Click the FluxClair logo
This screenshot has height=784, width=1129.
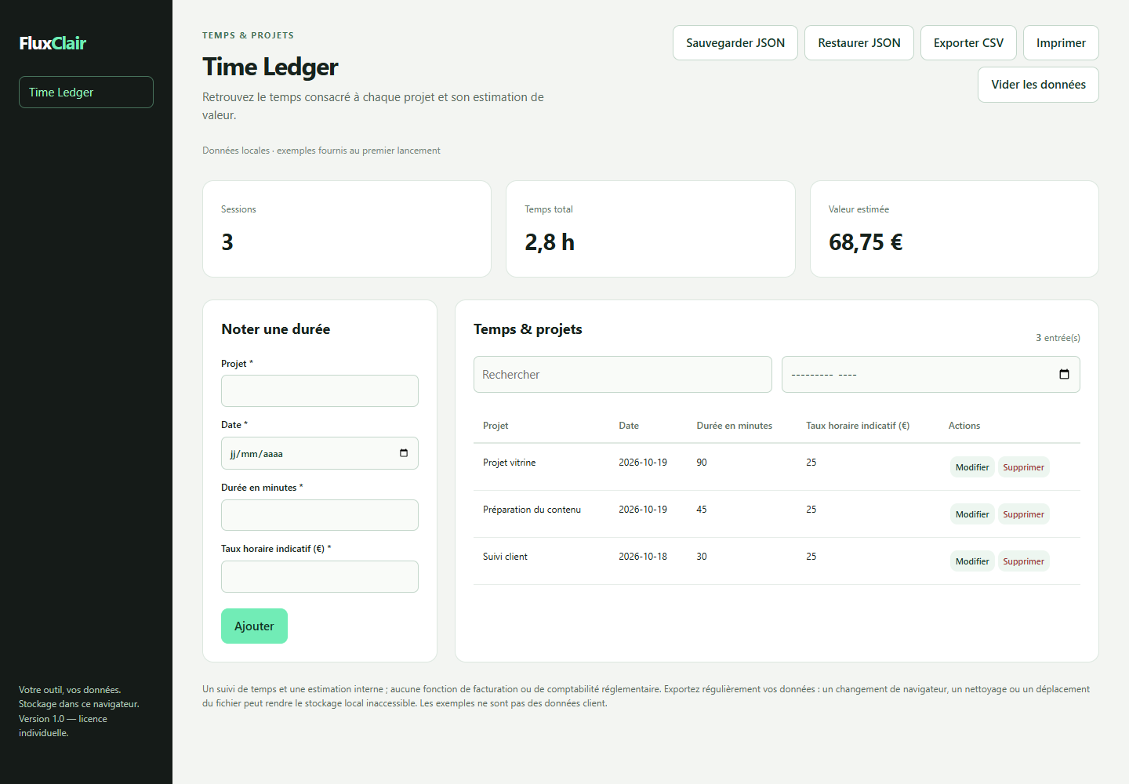(x=53, y=43)
